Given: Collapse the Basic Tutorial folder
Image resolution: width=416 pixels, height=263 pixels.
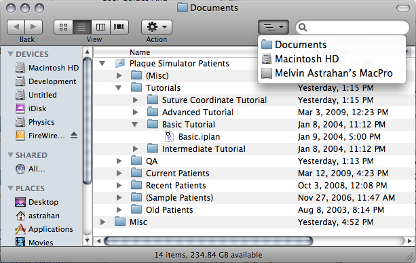Looking at the screenshot, I should coord(135,124).
